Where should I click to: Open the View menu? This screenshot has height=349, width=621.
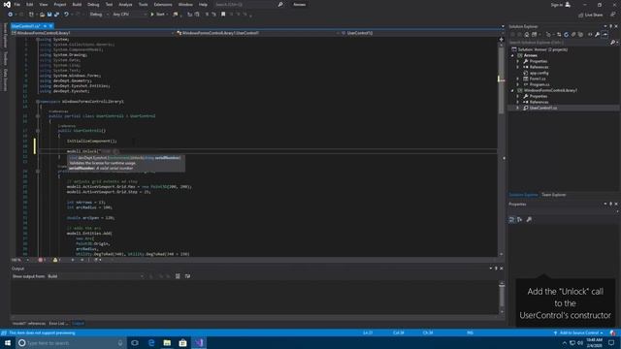pyautogui.click(x=43, y=4)
